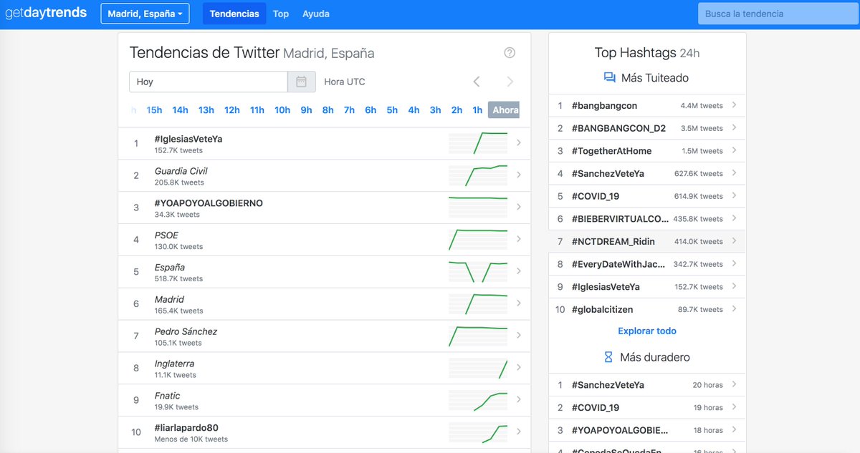This screenshot has width=860, height=453.
Task: Select the 10h hour link
Action: (282, 110)
